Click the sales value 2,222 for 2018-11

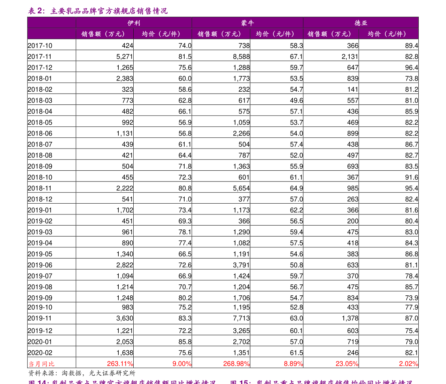(125, 189)
